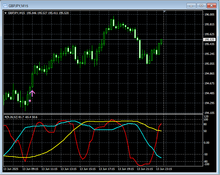Click the indicator scale value 120
Image resolution: width=220 pixels, height=175 pixels.
(206, 117)
